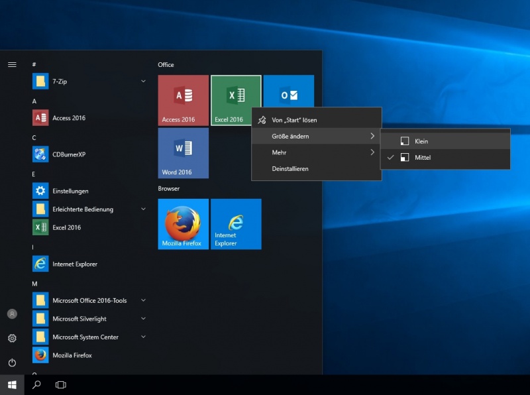This screenshot has height=395, width=530.
Task: Open taskbar search magnifier
Action: pos(36,385)
